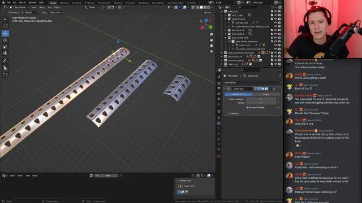Toggle camera view icon in viewport
The image size is (362, 203).
[211, 46]
